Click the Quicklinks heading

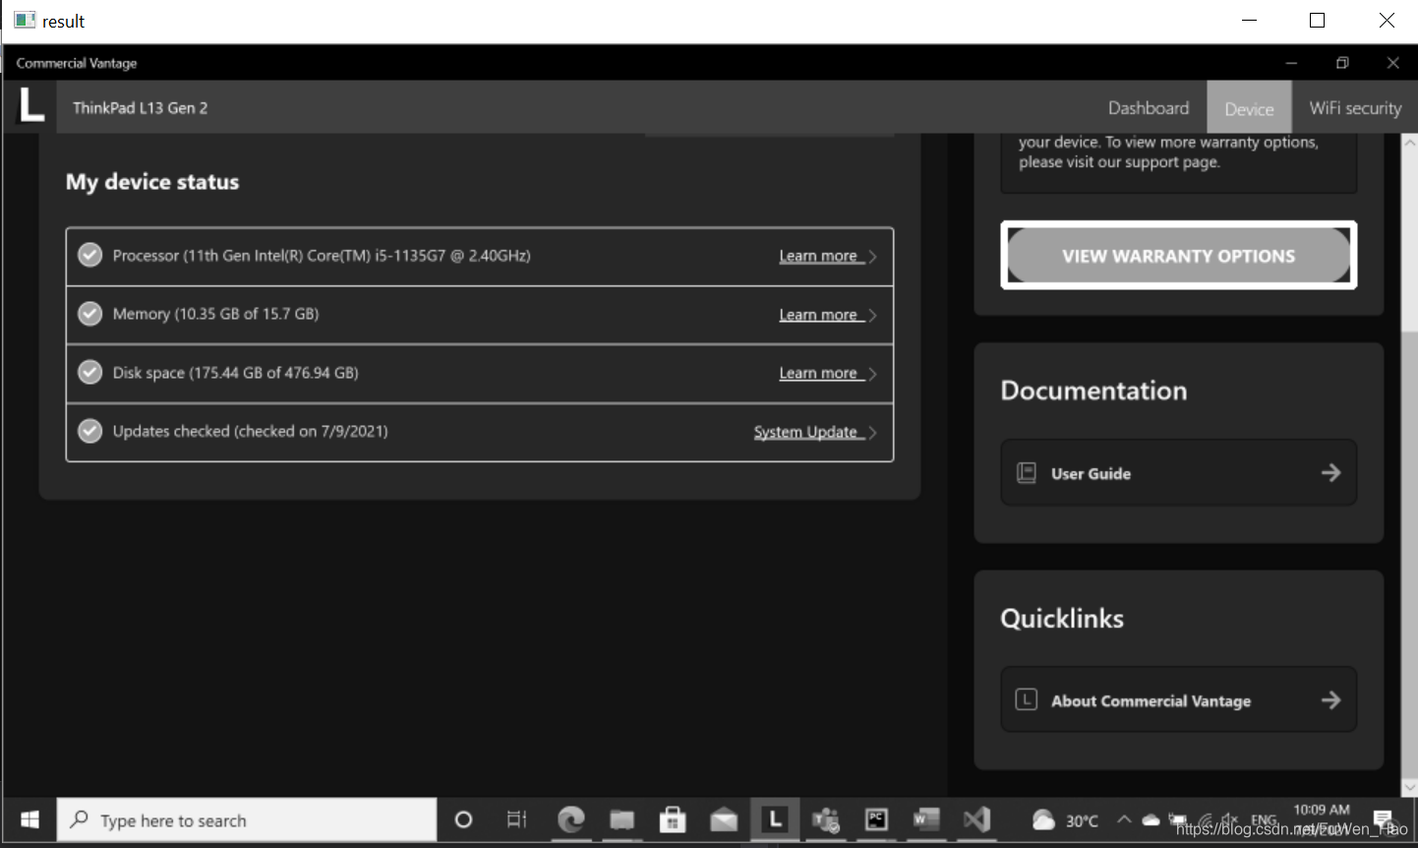tap(1062, 619)
